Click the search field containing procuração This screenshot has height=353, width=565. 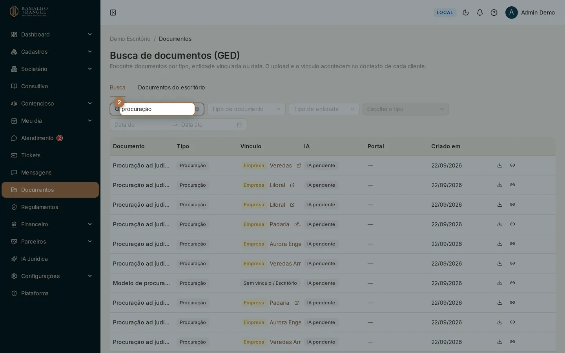tap(157, 109)
